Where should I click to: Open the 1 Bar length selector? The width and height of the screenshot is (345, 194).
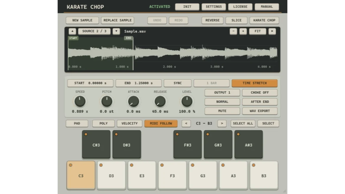pos(211,83)
